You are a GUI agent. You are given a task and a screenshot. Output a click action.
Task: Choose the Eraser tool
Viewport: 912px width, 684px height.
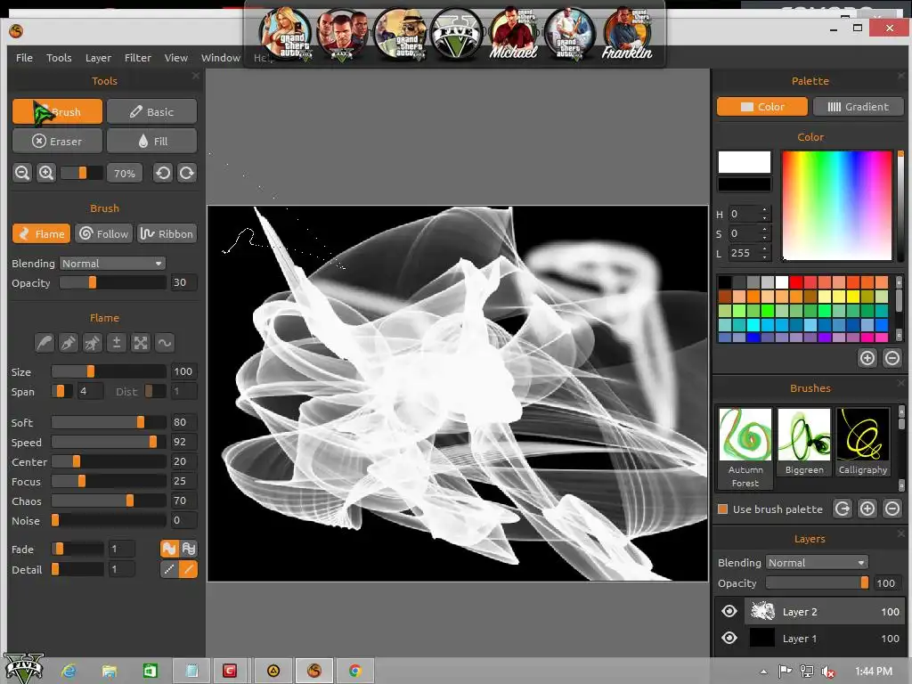click(x=57, y=142)
